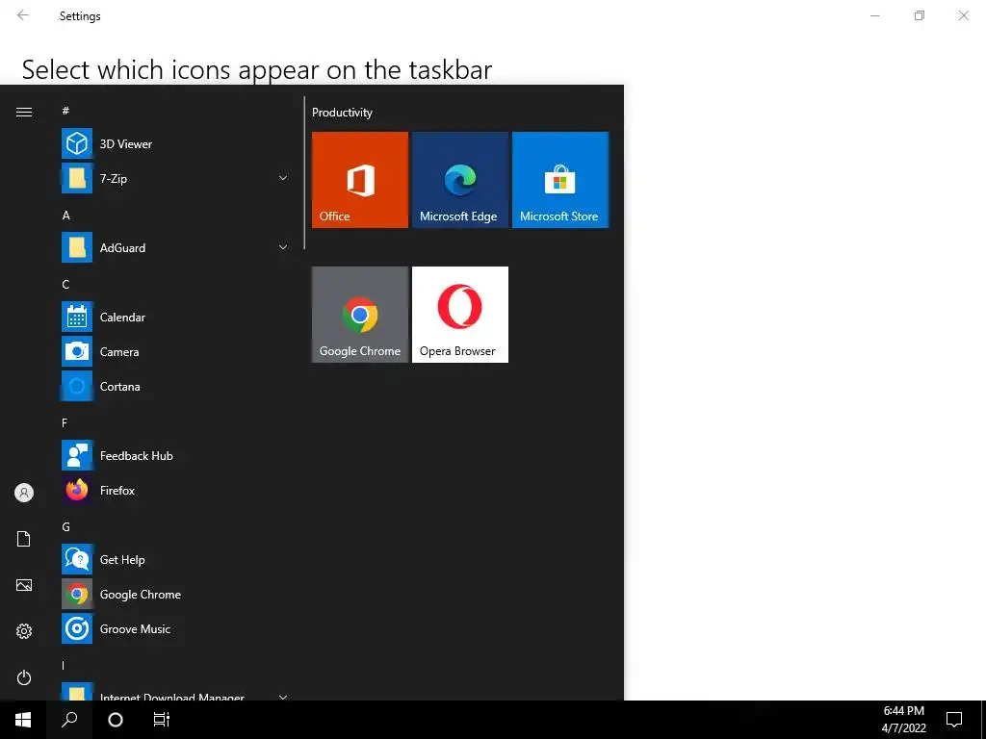Click the 7-Zip folder icon
Screen dimensions: 986x739
[x=77, y=178]
